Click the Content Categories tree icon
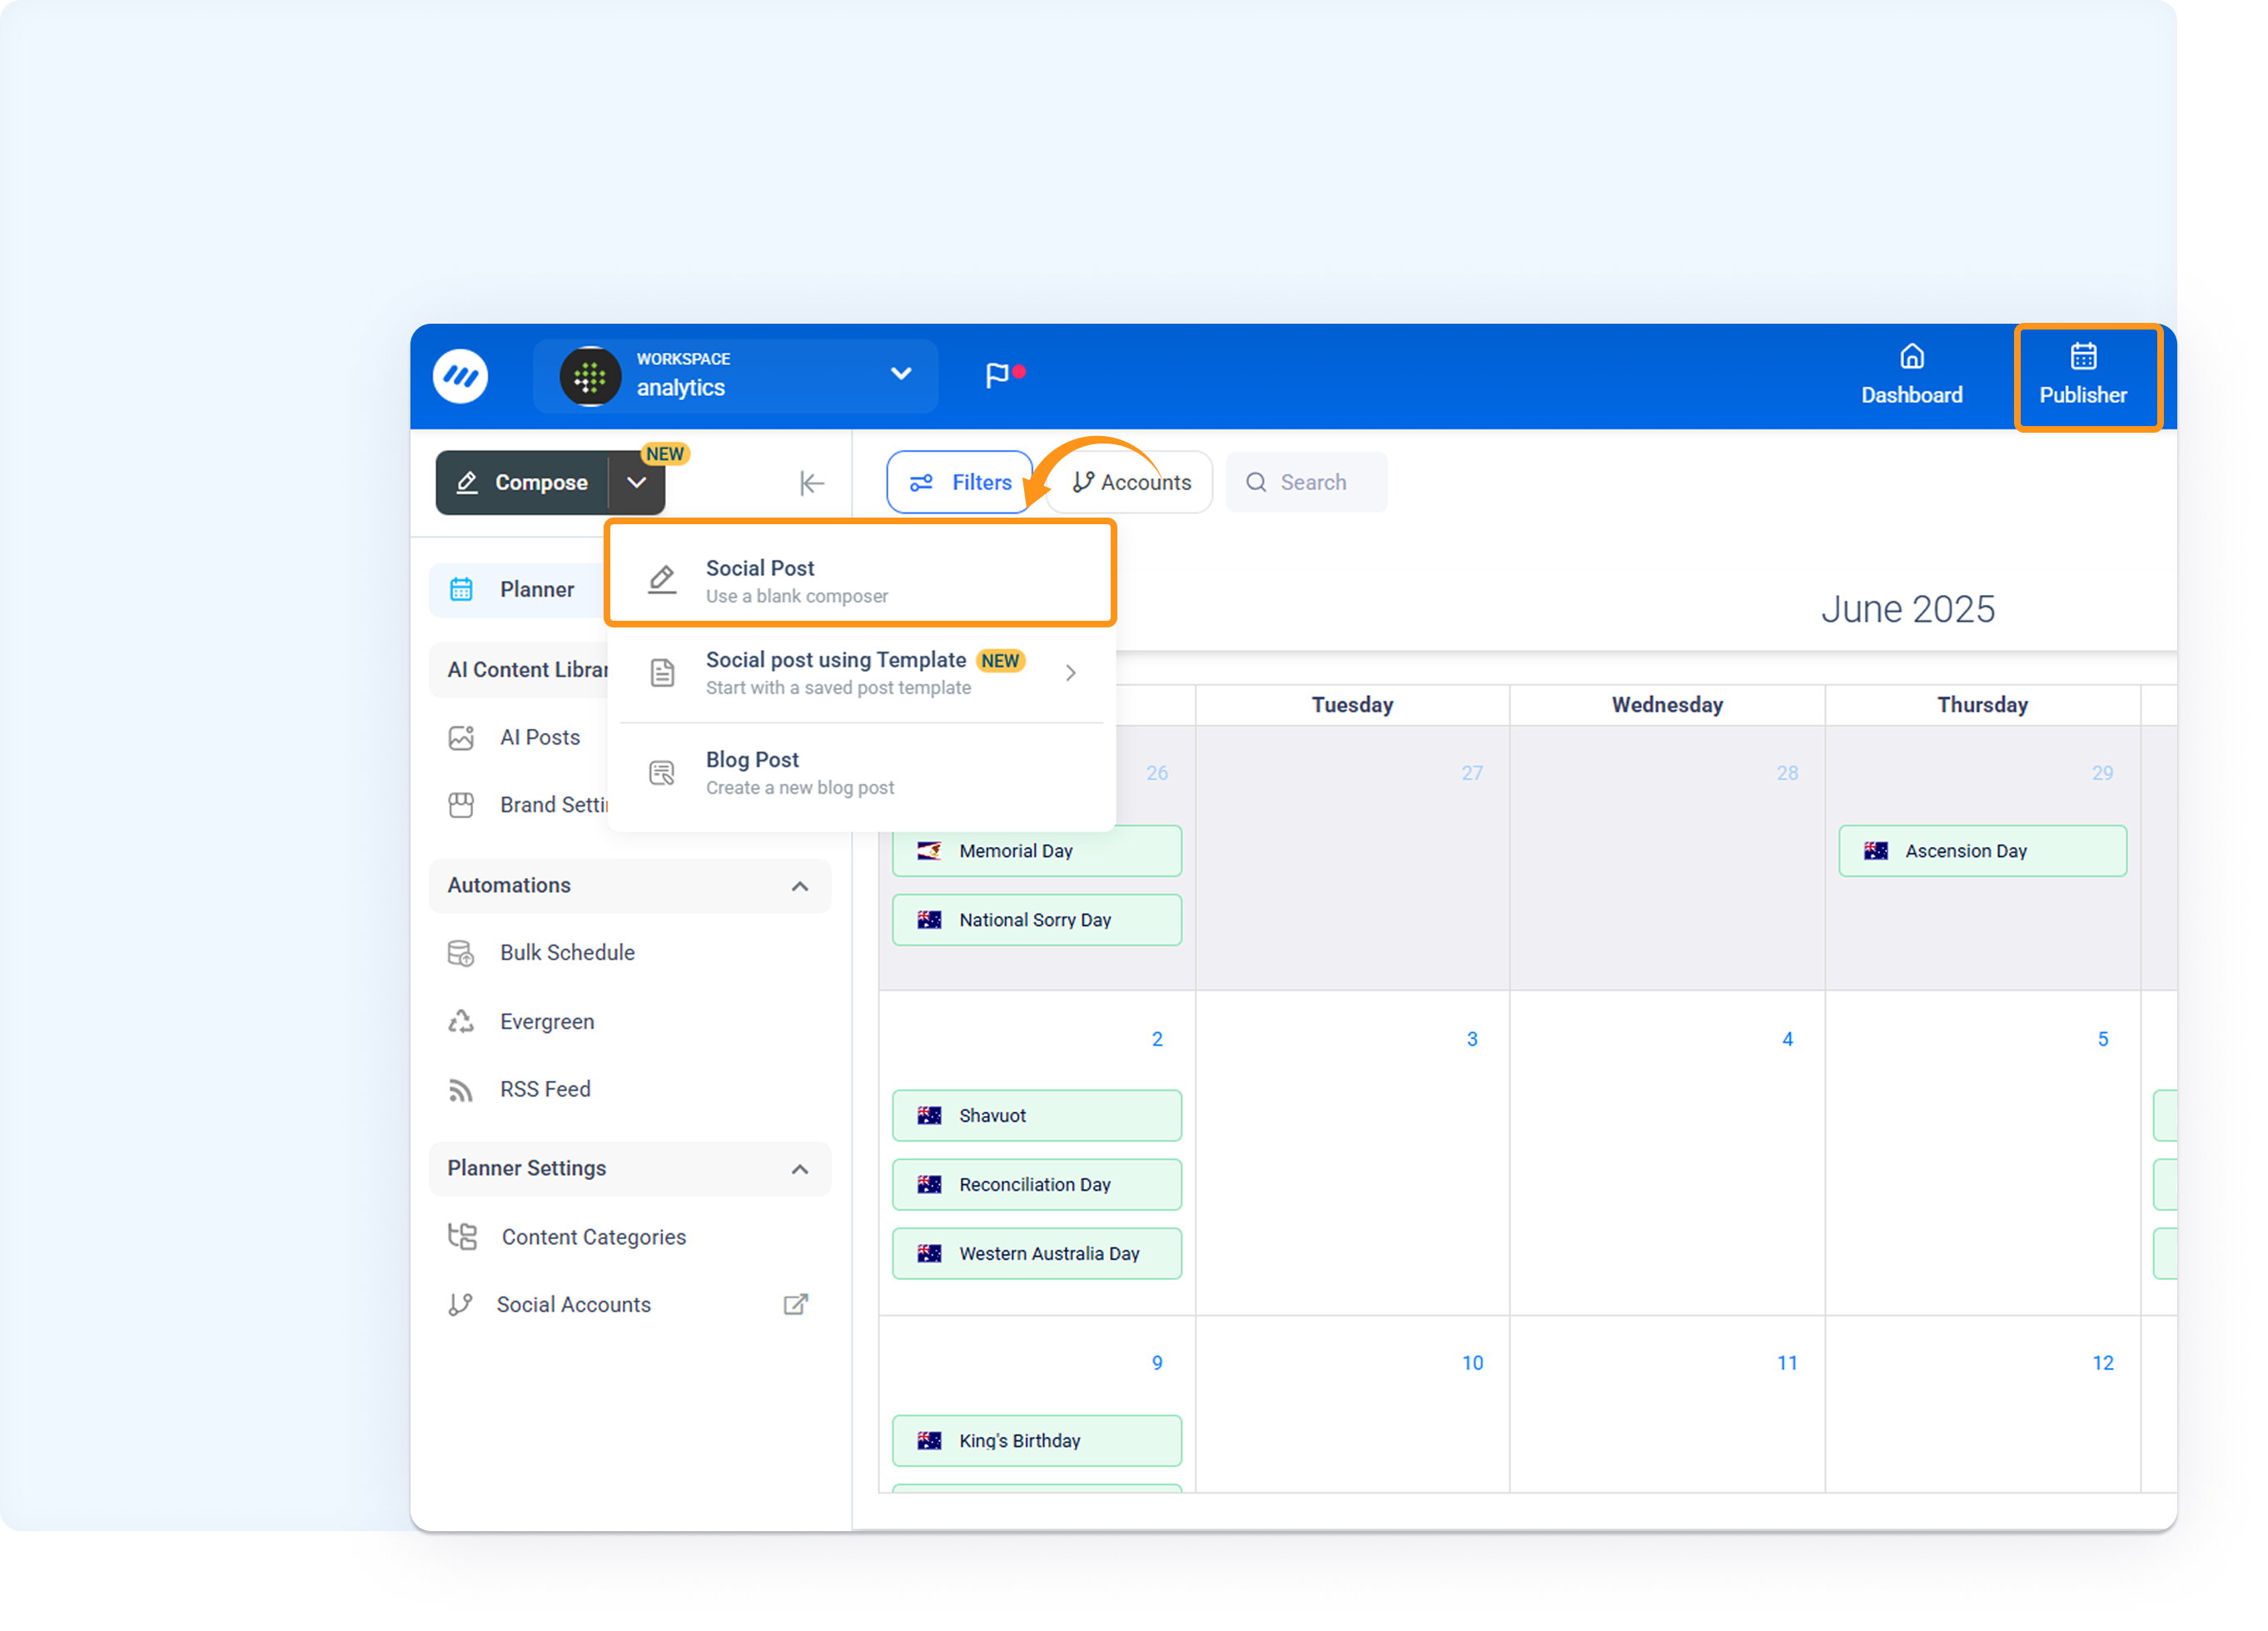2268x1631 pixels. tap(462, 1237)
